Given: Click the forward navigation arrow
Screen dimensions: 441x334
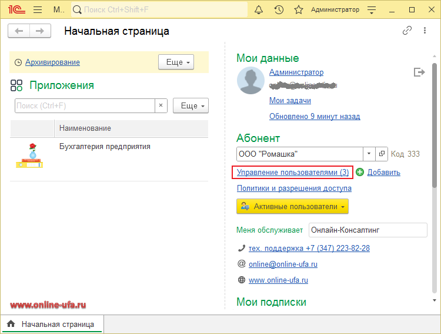Looking at the screenshot, I should coord(39,31).
